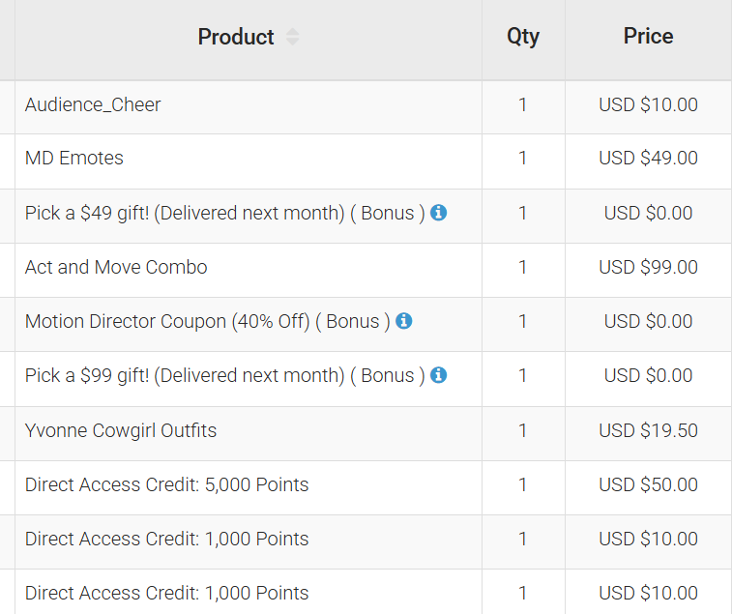732x614 pixels.
Task: Click Motion Director Coupon (40% Off) text
Action: coord(207,321)
